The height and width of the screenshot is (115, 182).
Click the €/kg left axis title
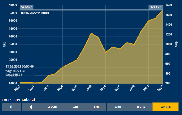coord(4,45)
